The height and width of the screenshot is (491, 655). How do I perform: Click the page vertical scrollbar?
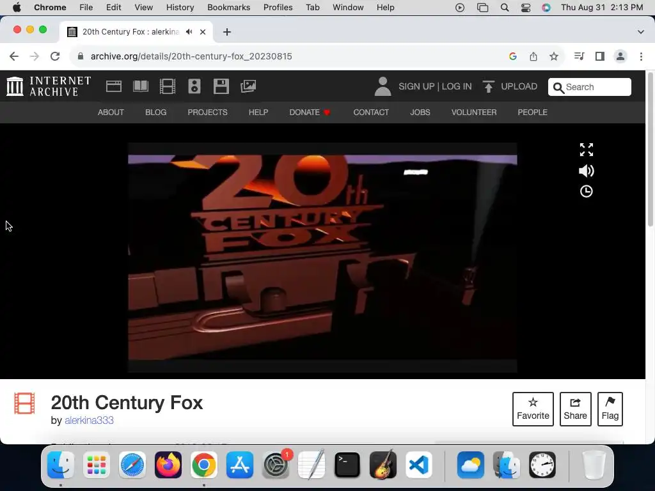tap(650, 150)
